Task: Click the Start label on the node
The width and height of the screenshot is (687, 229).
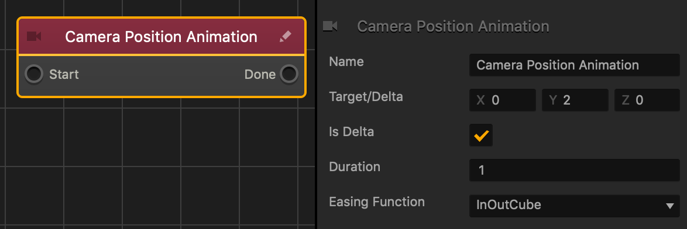Action: point(64,74)
